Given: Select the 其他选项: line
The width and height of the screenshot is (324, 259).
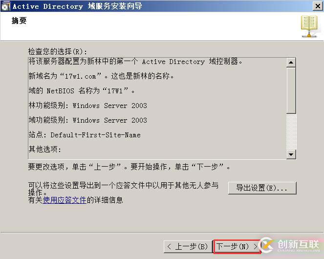Looking at the screenshot, I should click(45, 149).
